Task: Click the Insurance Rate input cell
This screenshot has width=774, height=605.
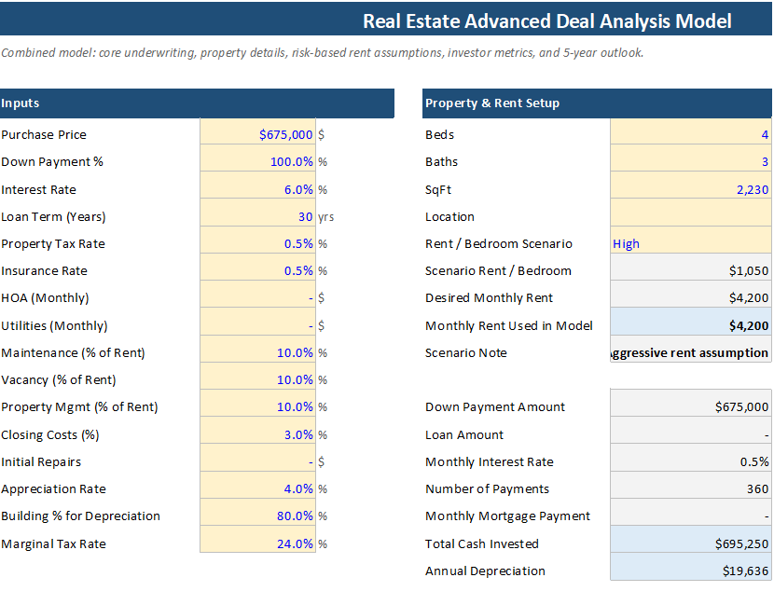Action: pyautogui.click(x=257, y=270)
